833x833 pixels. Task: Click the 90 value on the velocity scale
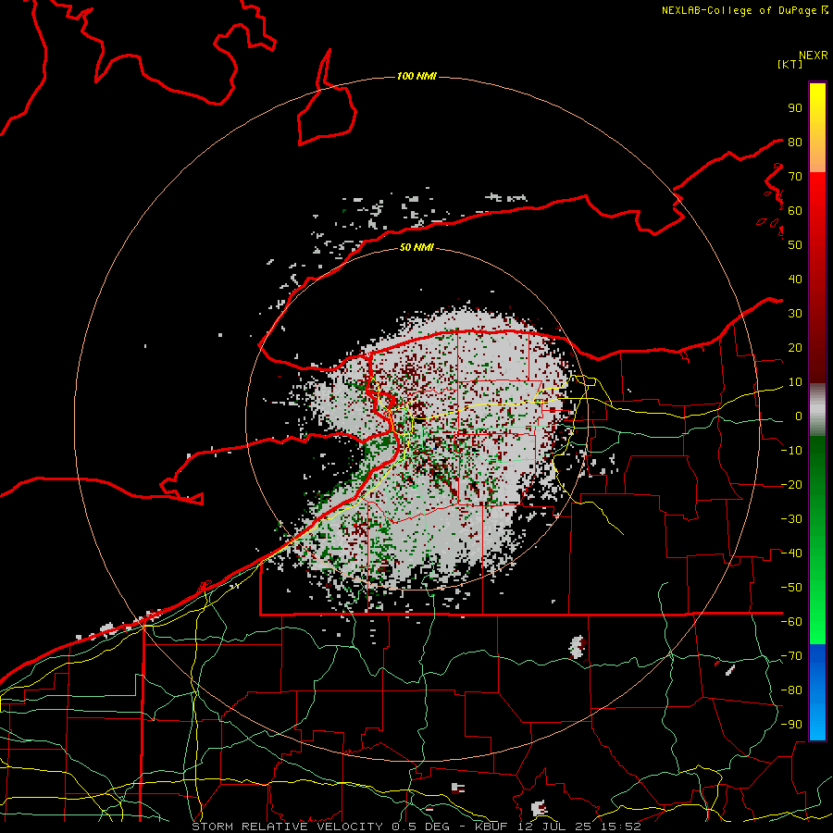[x=795, y=108]
